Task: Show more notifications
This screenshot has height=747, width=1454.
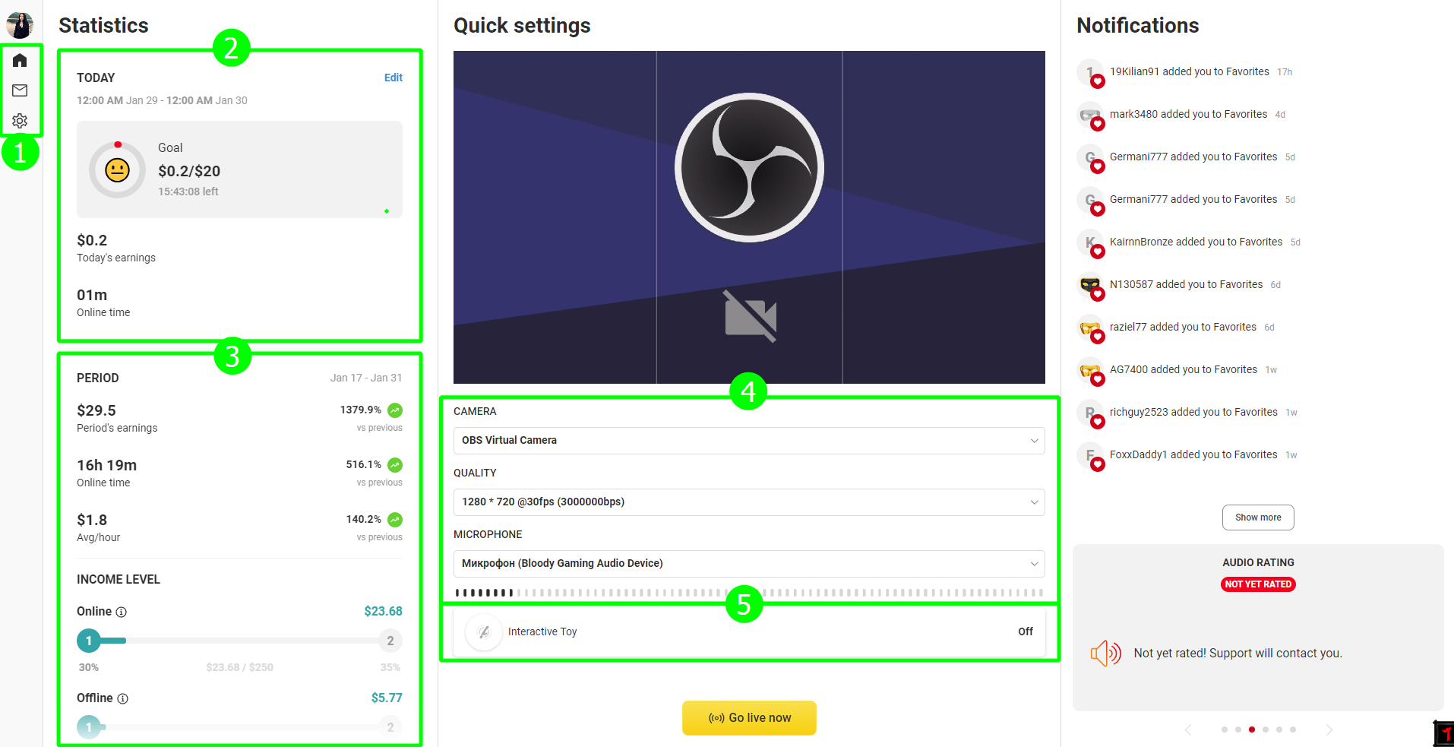Action: pos(1257,518)
